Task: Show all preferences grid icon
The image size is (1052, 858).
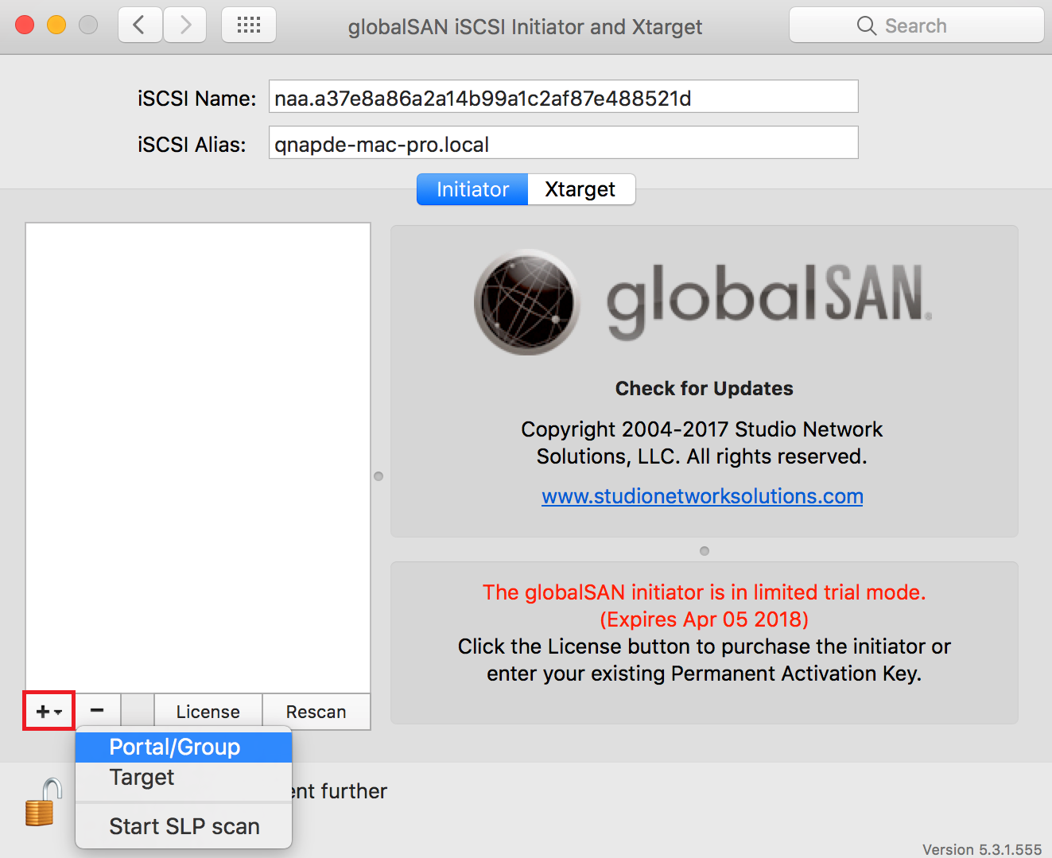Action: click(x=249, y=25)
